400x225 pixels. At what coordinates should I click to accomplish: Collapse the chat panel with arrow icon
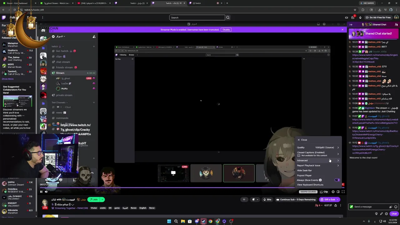point(351,25)
